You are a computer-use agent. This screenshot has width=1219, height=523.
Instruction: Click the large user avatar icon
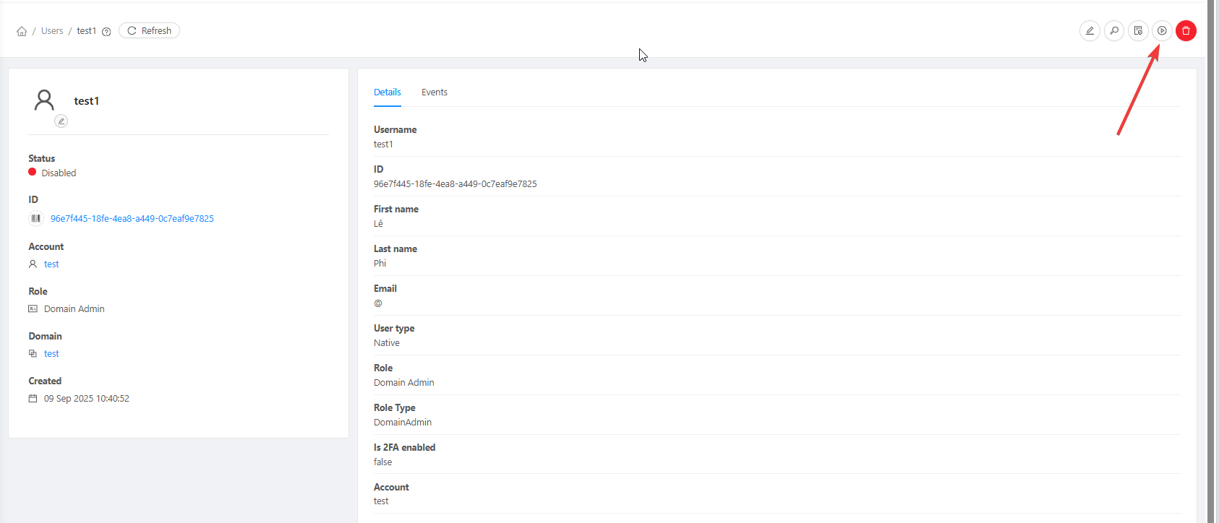[44, 100]
